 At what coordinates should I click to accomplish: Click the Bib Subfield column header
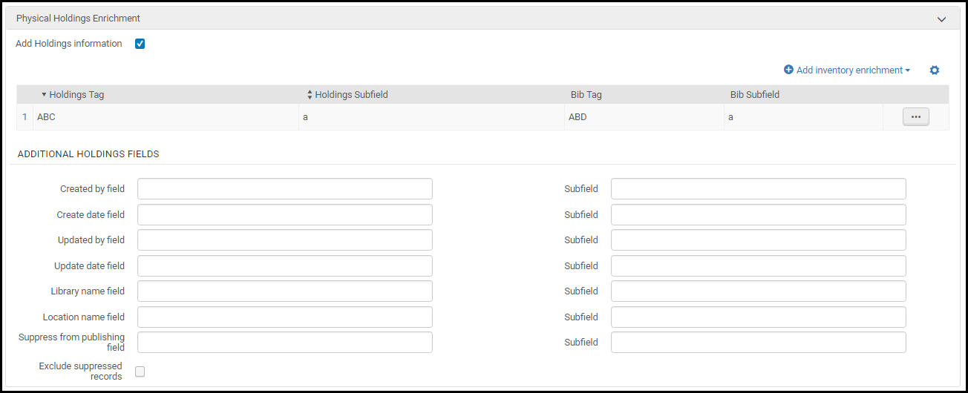pyautogui.click(x=754, y=95)
